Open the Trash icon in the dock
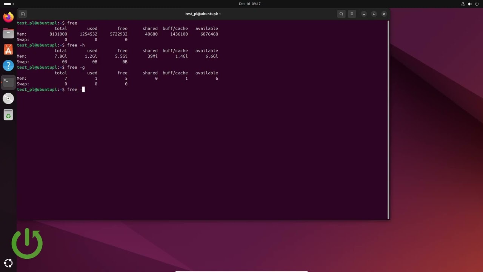 click(x=8, y=115)
